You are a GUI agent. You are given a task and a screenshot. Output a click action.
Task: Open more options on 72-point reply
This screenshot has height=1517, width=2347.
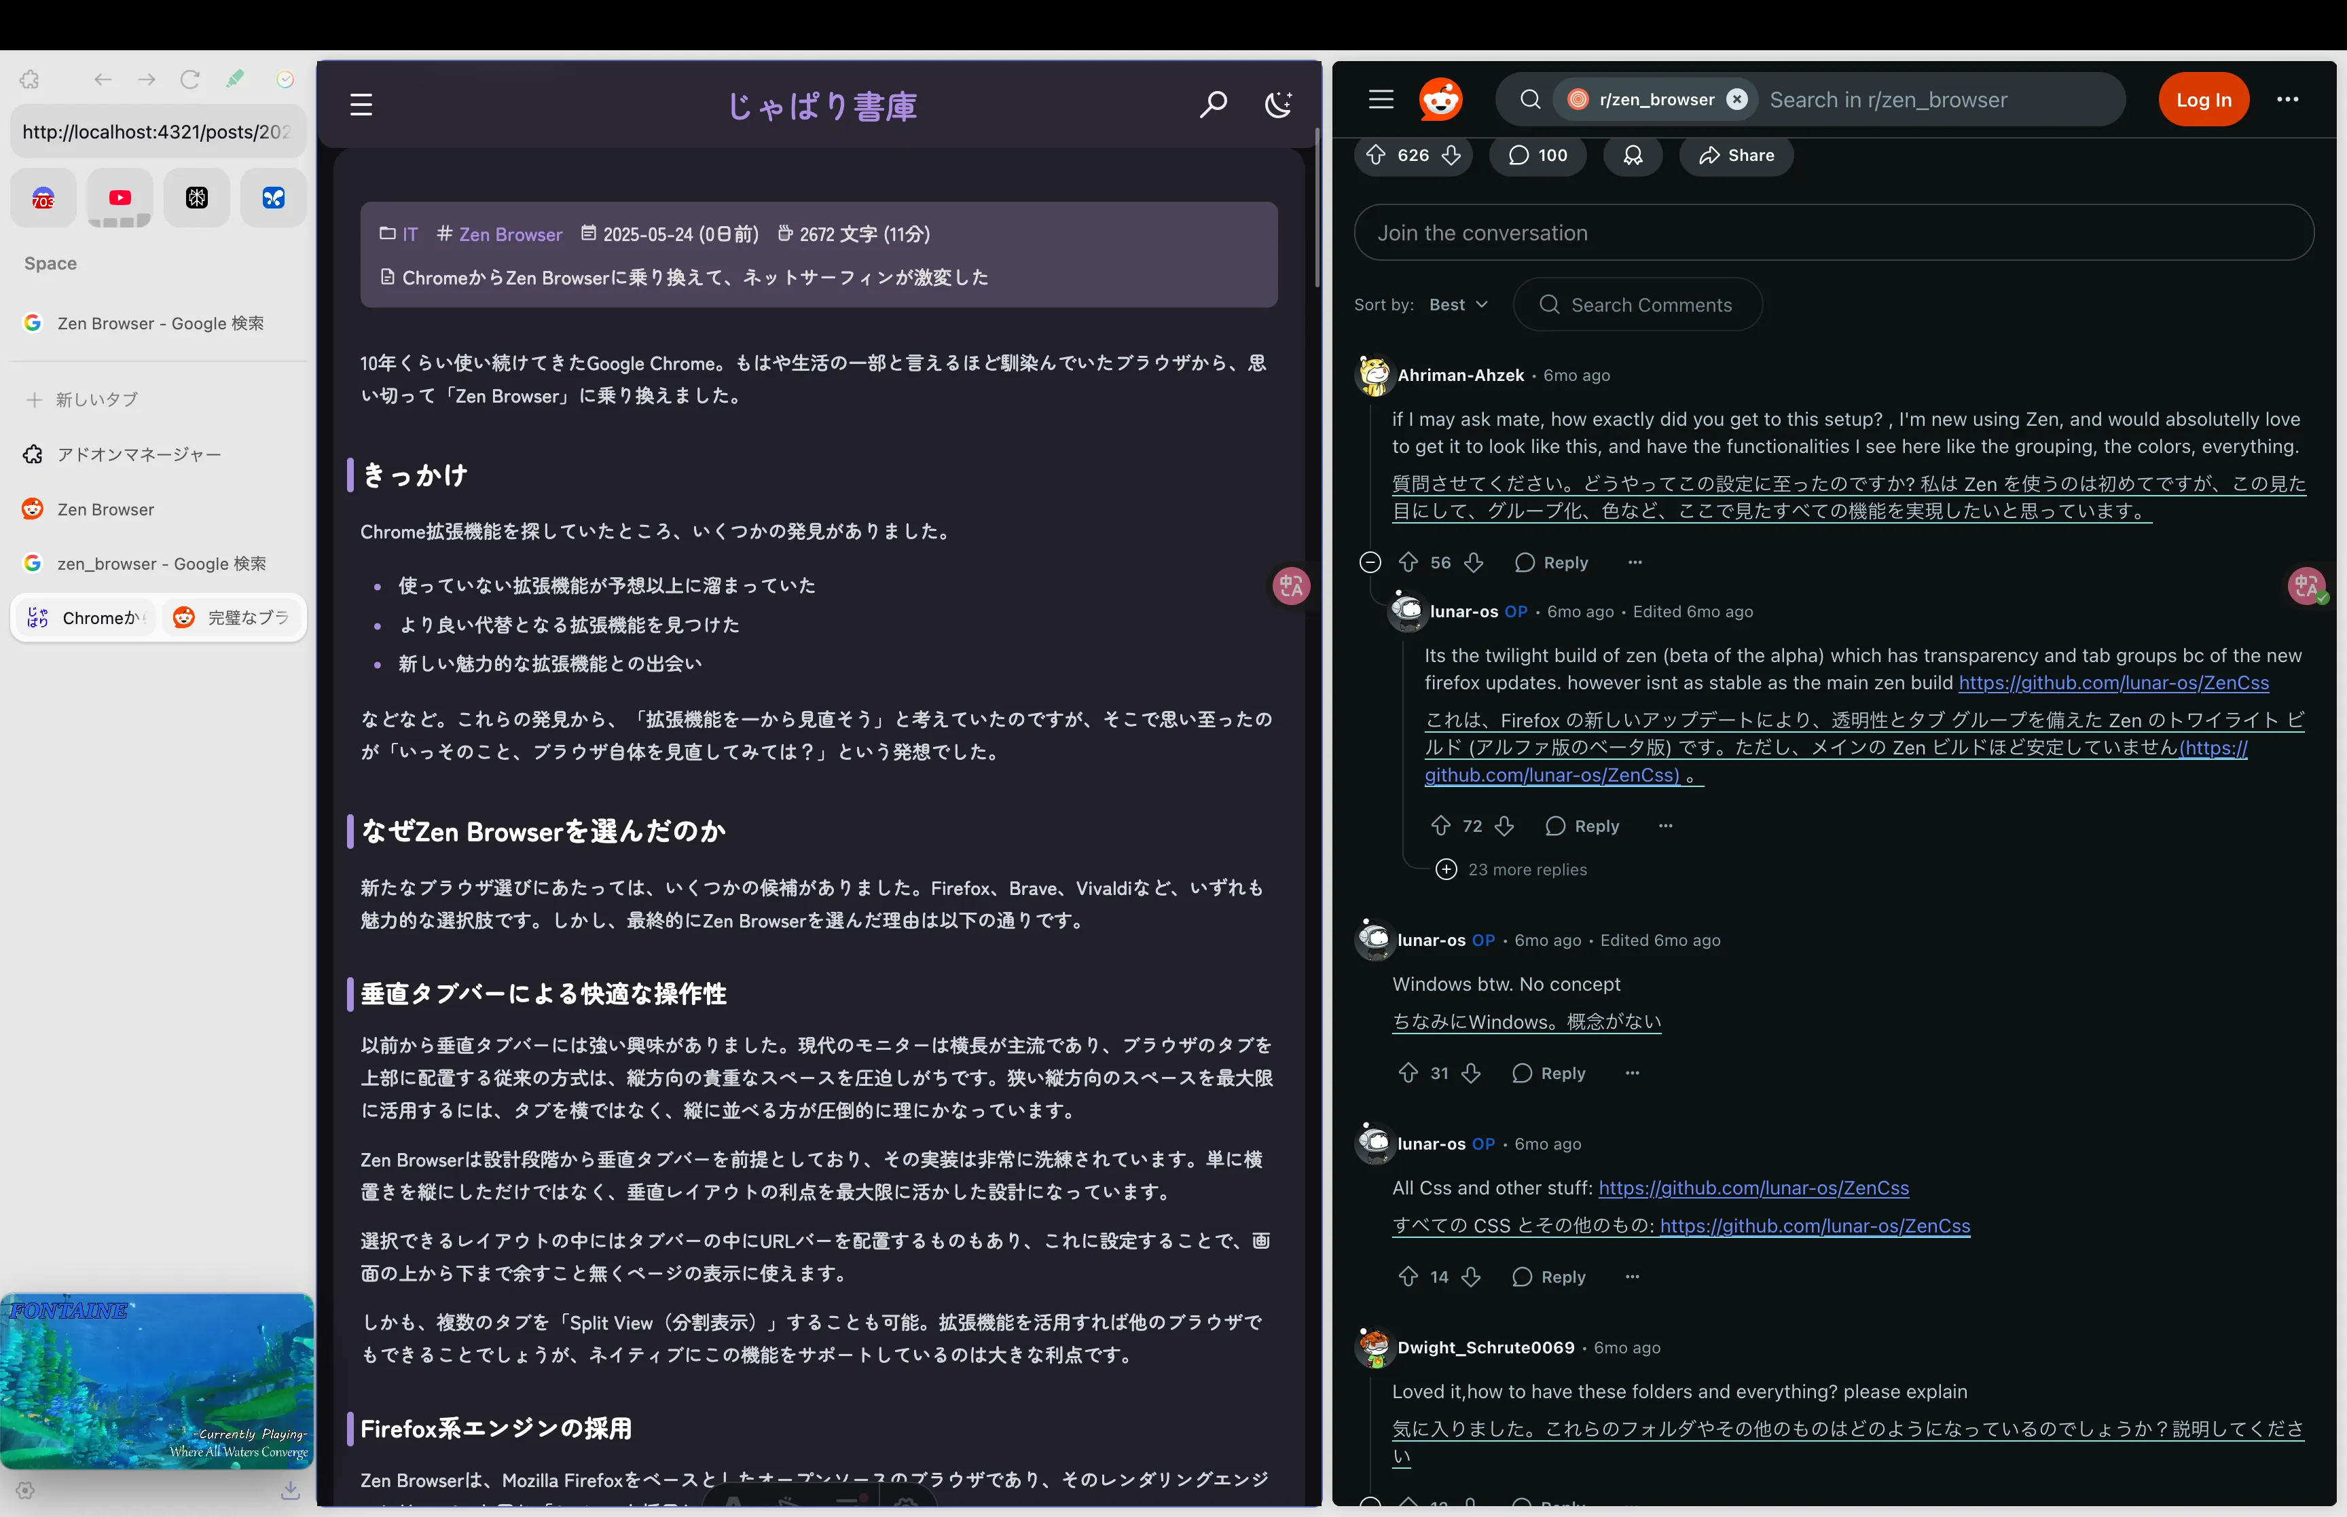tap(1665, 826)
